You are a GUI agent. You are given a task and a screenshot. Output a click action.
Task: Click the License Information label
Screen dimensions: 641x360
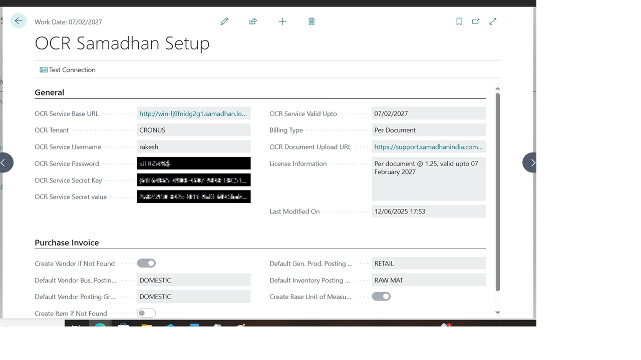coord(298,163)
